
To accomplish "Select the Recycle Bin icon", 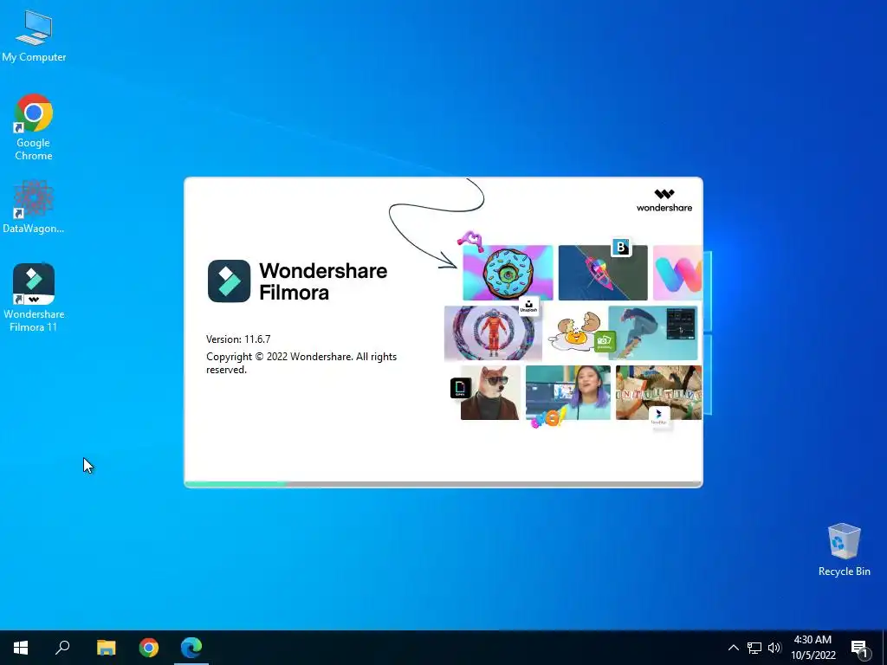I will pos(844,550).
